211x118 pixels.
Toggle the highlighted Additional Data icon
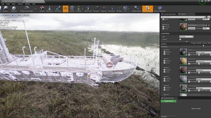[x=148, y=9]
